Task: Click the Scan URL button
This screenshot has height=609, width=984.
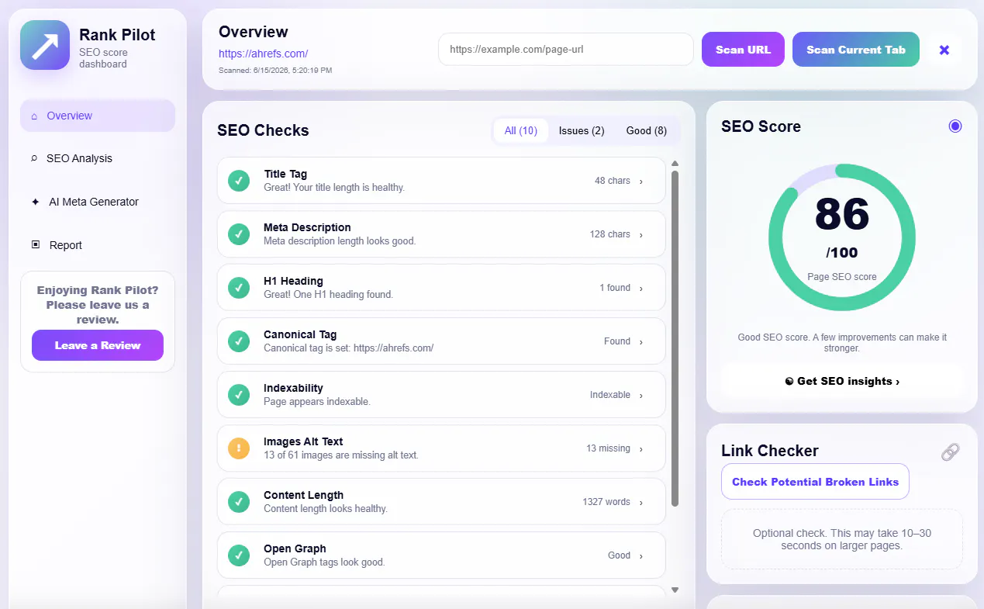Action: (743, 50)
